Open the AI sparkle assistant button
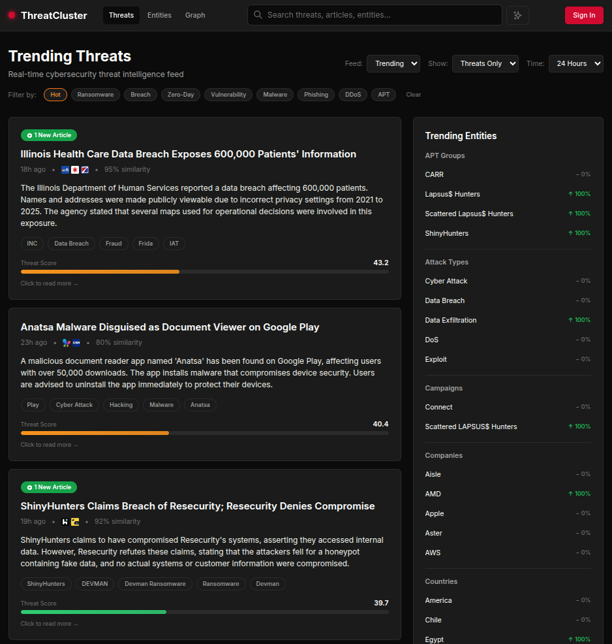Image resolution: width=612 pixels, height=644 pixels. coord(517,15)
